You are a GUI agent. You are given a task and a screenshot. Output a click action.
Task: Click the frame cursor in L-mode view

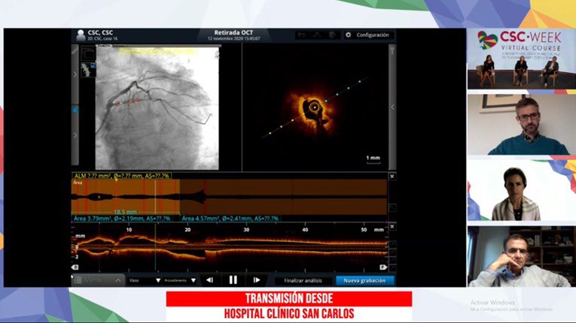click(155, 248)
